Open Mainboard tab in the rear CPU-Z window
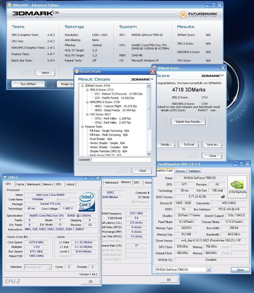This screenshot has width=254, height=293. [x=112, y=183]
